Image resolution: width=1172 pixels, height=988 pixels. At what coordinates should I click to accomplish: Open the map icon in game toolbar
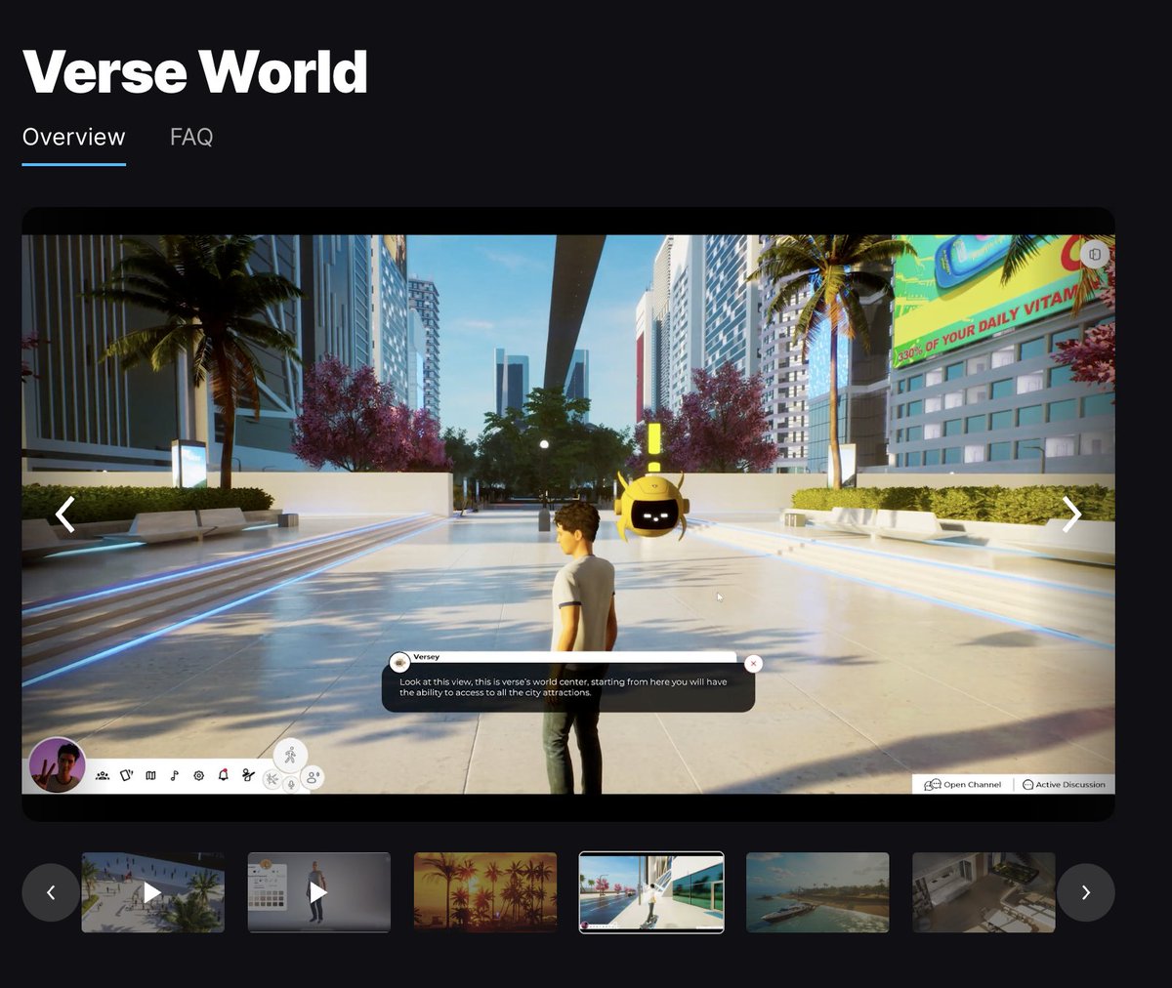coord(150,775)
